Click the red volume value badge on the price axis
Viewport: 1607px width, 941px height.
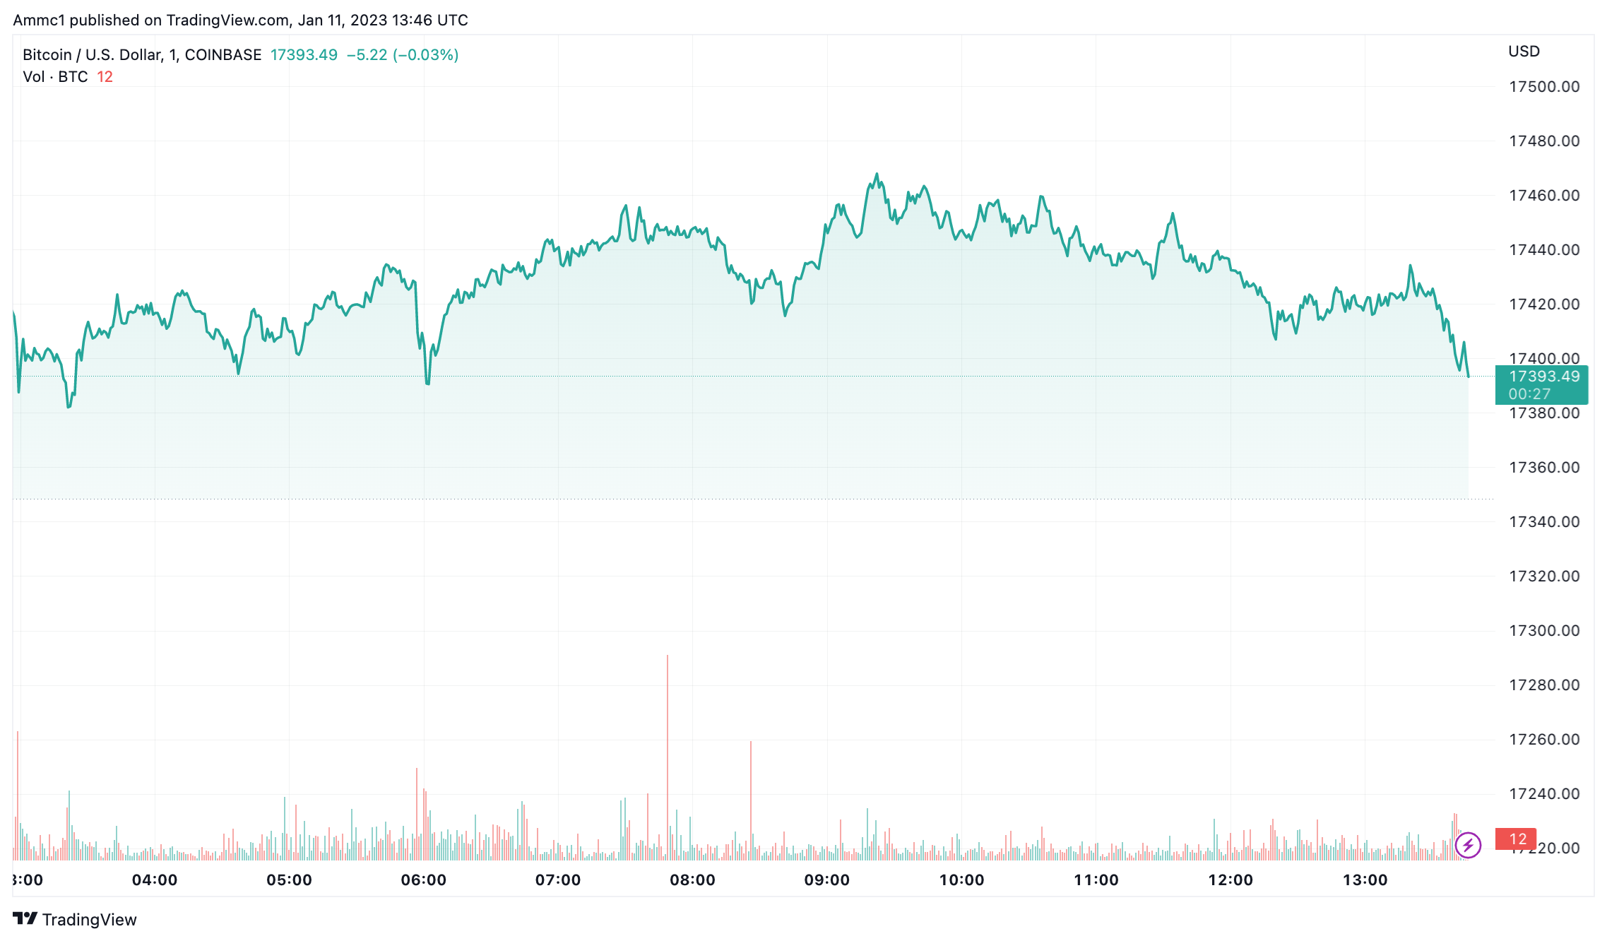[1516, 839]
